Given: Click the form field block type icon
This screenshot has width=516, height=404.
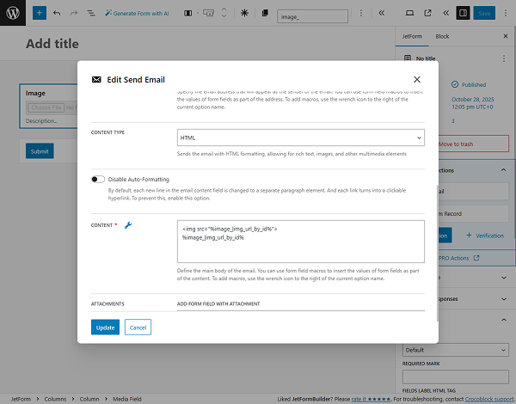Looking at the screenshot, I should pos(208,13).
